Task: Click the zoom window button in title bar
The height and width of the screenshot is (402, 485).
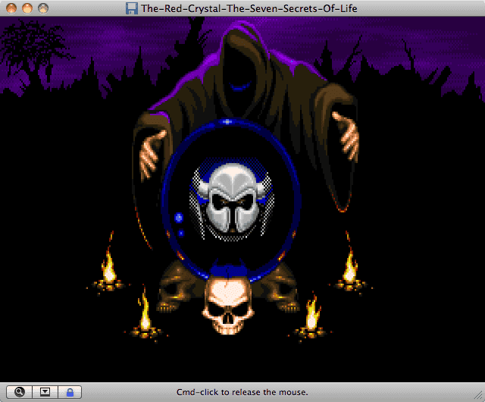Action: point(43,8)
